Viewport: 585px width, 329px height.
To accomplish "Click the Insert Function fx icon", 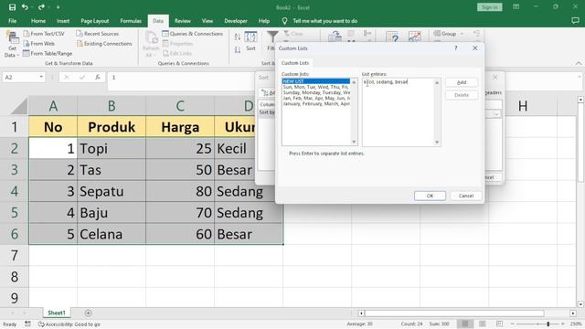I will click(98, 77).
